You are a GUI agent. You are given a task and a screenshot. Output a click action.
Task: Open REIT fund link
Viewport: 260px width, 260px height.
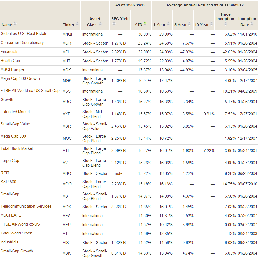click(x=5, y=173)
